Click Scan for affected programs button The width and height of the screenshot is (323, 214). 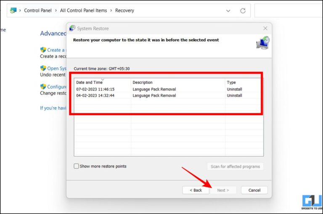[x=235, y=166]
